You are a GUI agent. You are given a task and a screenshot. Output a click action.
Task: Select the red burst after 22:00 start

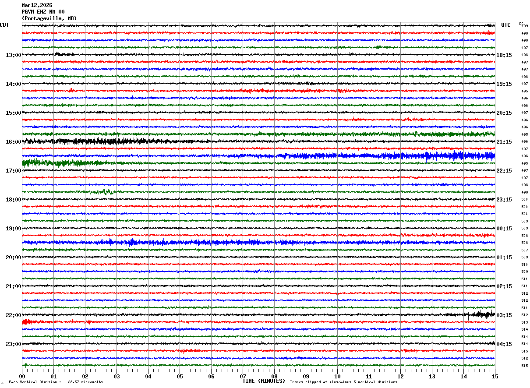pyautogui.click(x=30, y=322)
